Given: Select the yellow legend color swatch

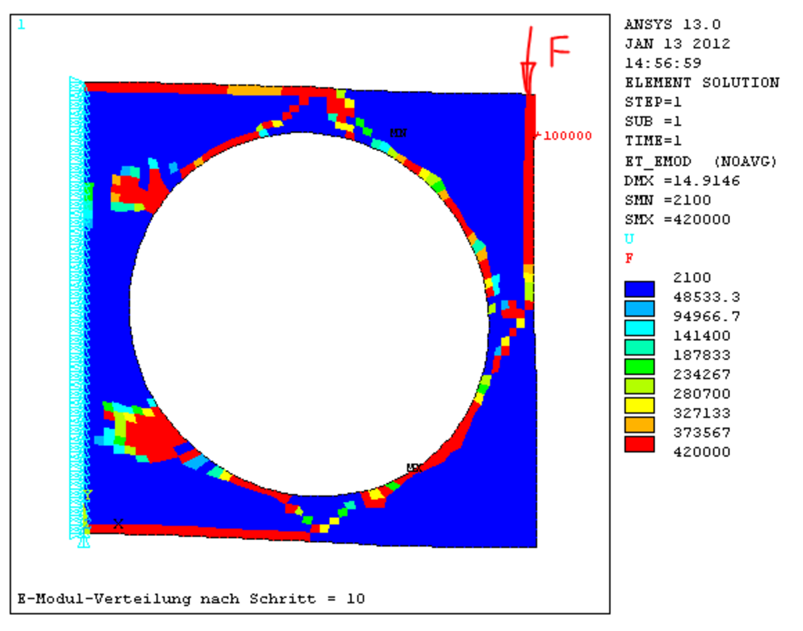Looking at the screenshot, I should click(x=639, y=405).
